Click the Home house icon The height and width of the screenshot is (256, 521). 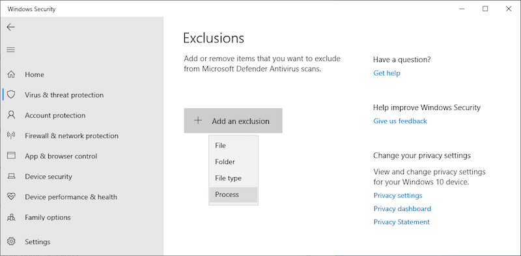(11, 74)
